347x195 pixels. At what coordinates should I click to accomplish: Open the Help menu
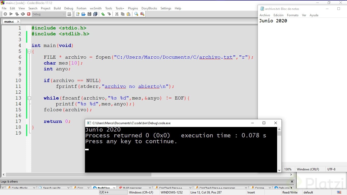coord(178,8)
